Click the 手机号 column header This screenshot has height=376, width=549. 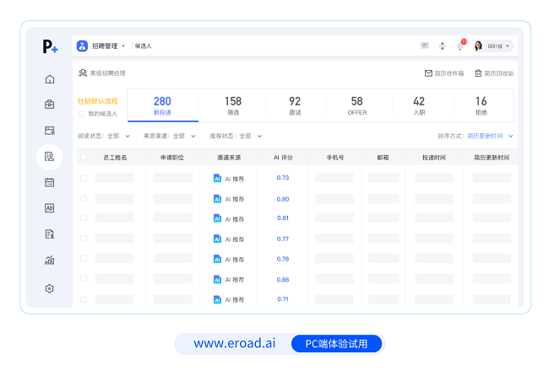coord(335,158)
